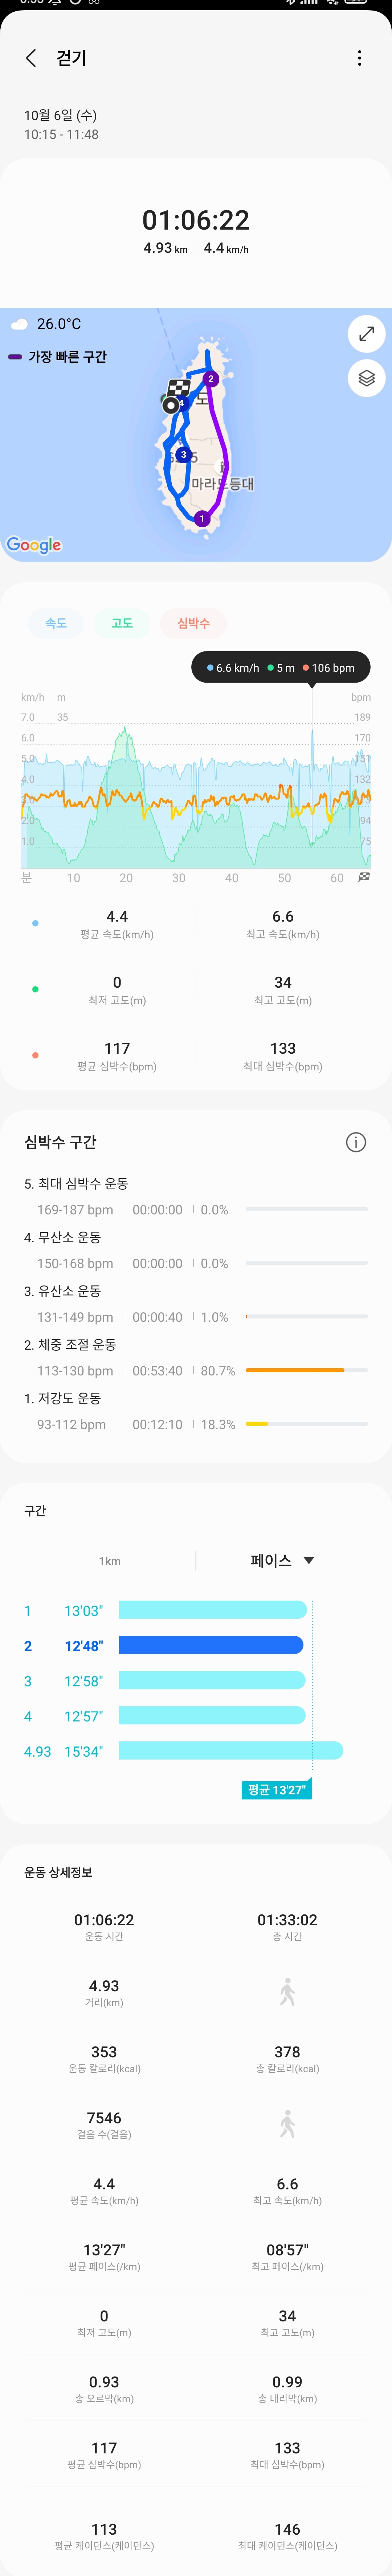Toggle the 심박수 chart filter chip
392x2576 pixels.
(x=193, y=623)
